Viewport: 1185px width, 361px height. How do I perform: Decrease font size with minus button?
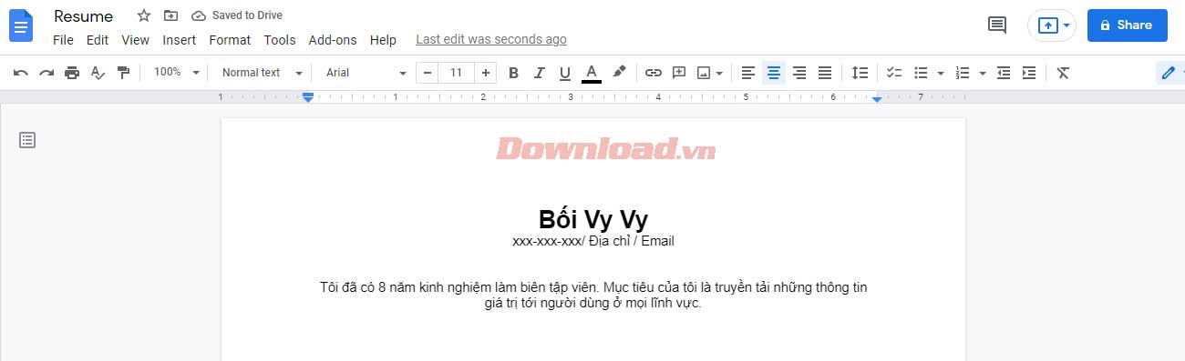(427, 73)
